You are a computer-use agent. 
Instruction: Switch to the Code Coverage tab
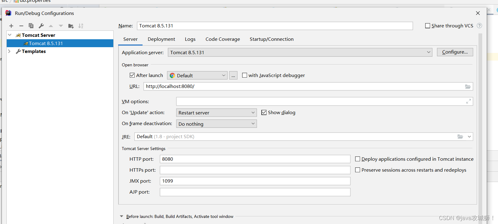click(x=223, y=39)
